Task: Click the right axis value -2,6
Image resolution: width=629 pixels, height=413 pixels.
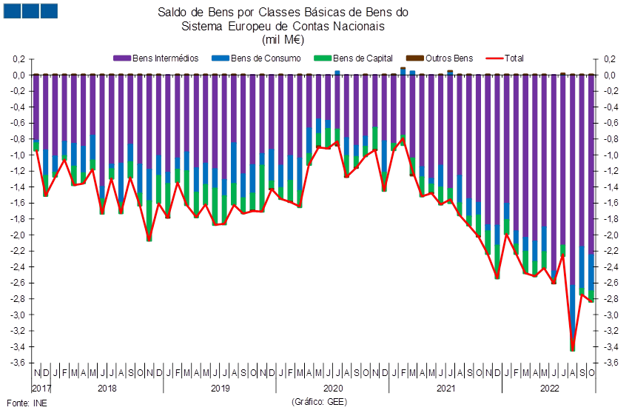Action: click(611, 283)
